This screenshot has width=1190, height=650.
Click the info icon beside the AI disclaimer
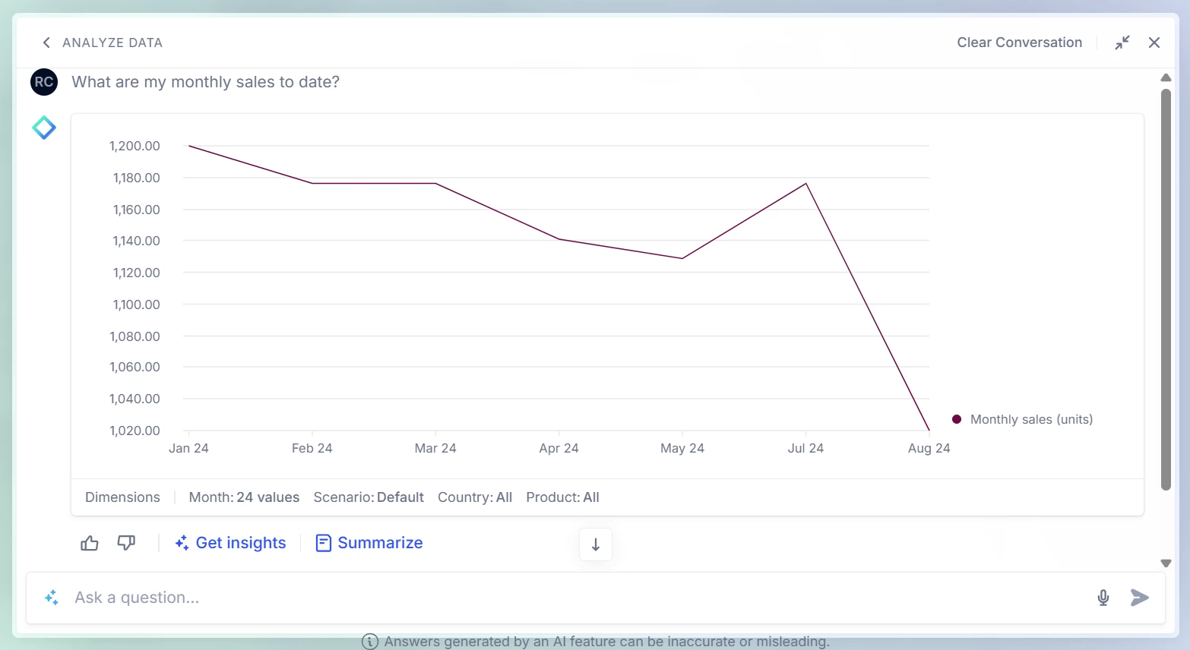(x=370, y=642)
